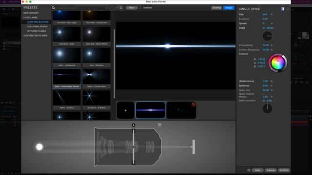Click the Colorize R value
This screenshot has width=312, height=175.
261,59
